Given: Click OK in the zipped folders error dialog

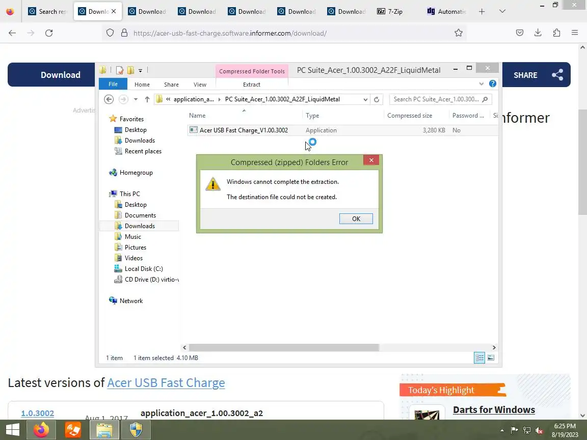Looking at the screenshot, I should point(356,218).
